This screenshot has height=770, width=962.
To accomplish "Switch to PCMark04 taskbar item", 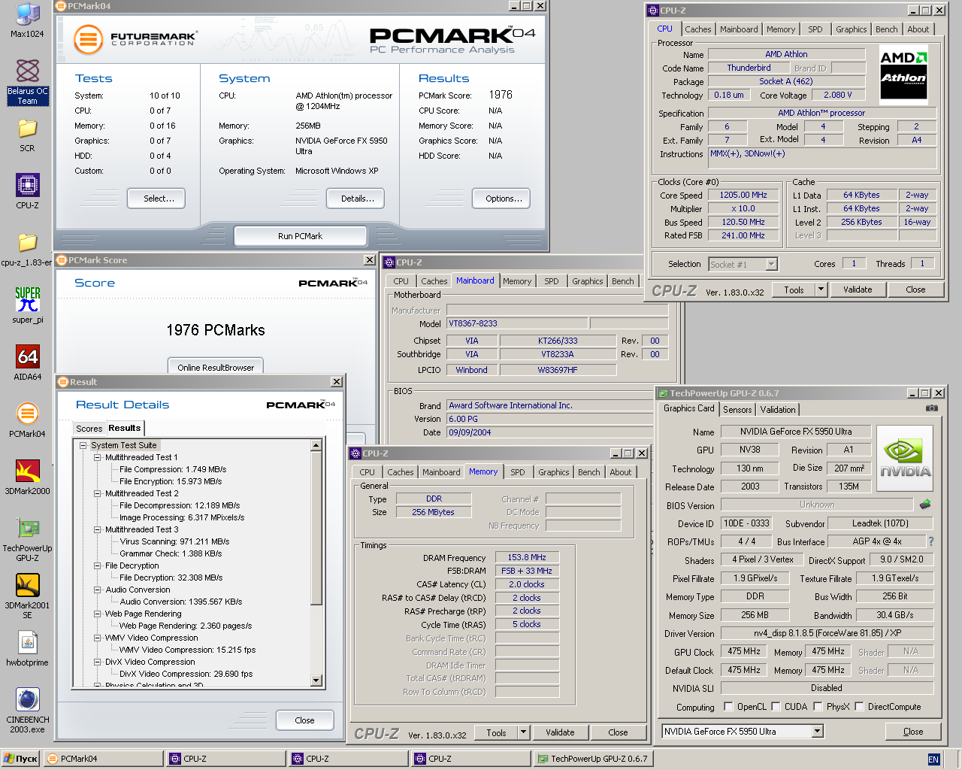I will click(104, 759).
